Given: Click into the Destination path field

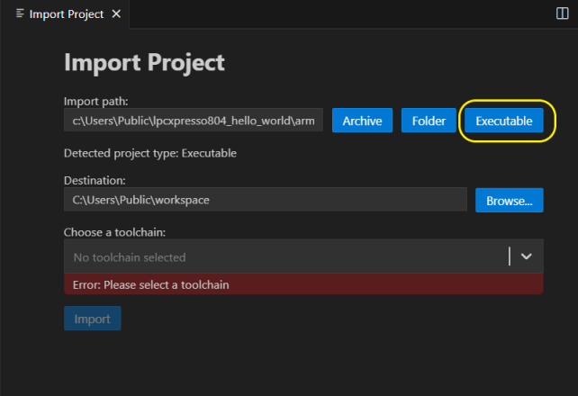Looking at the screenshot, I should point(266,200).
